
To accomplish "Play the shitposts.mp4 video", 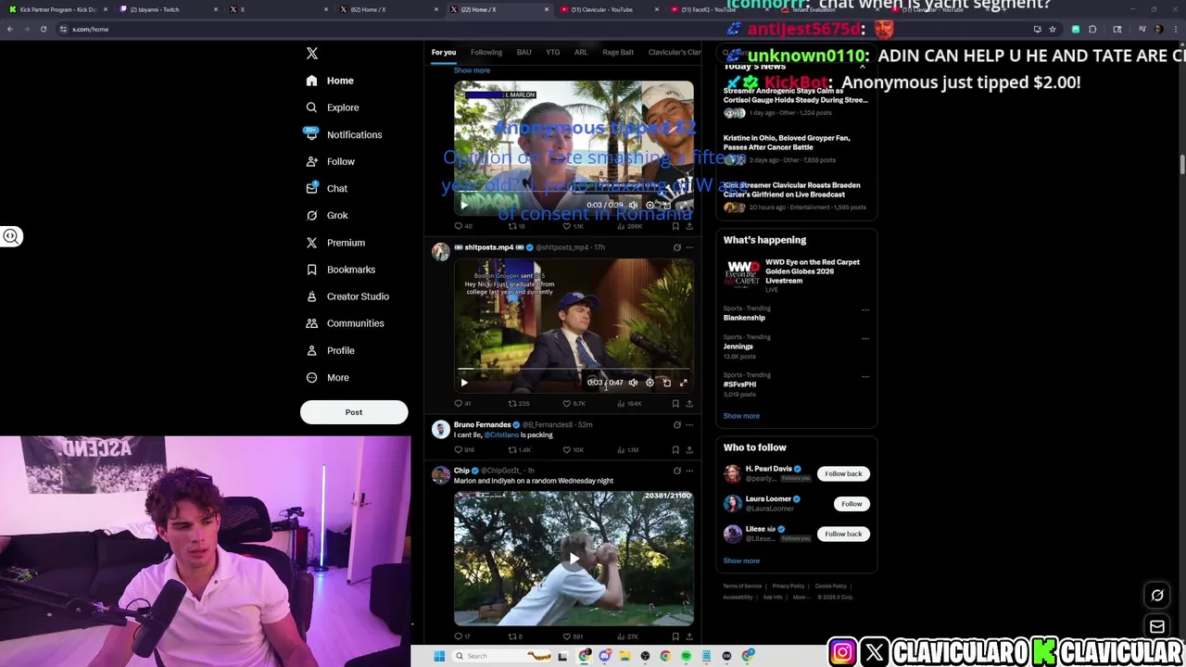I will tap(464, 383).
